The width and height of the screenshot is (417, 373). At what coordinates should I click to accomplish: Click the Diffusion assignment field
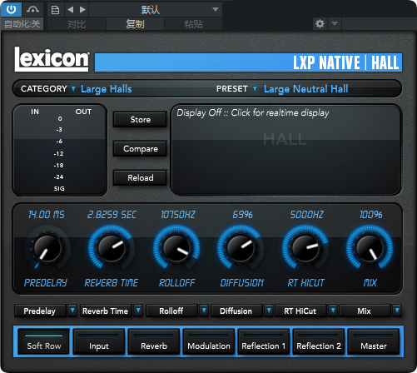point(236,311)
